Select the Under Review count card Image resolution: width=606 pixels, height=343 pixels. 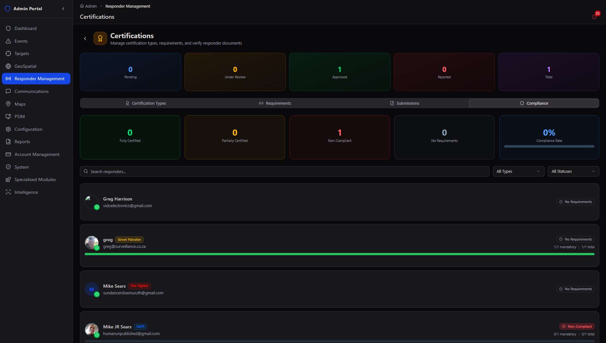pos(235,72)
